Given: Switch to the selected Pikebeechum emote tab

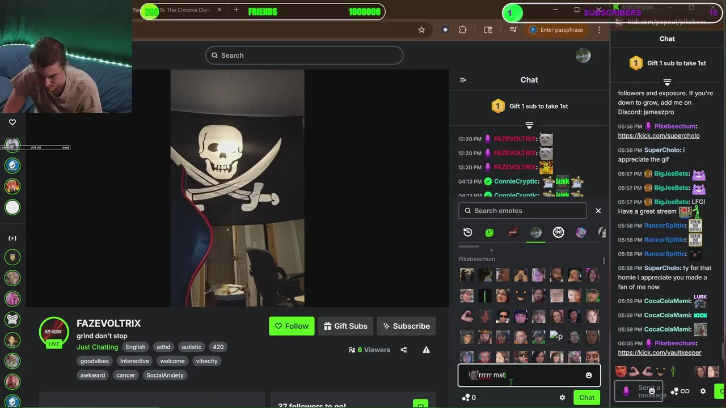Looking at the screenshot, I should point(535,232).
